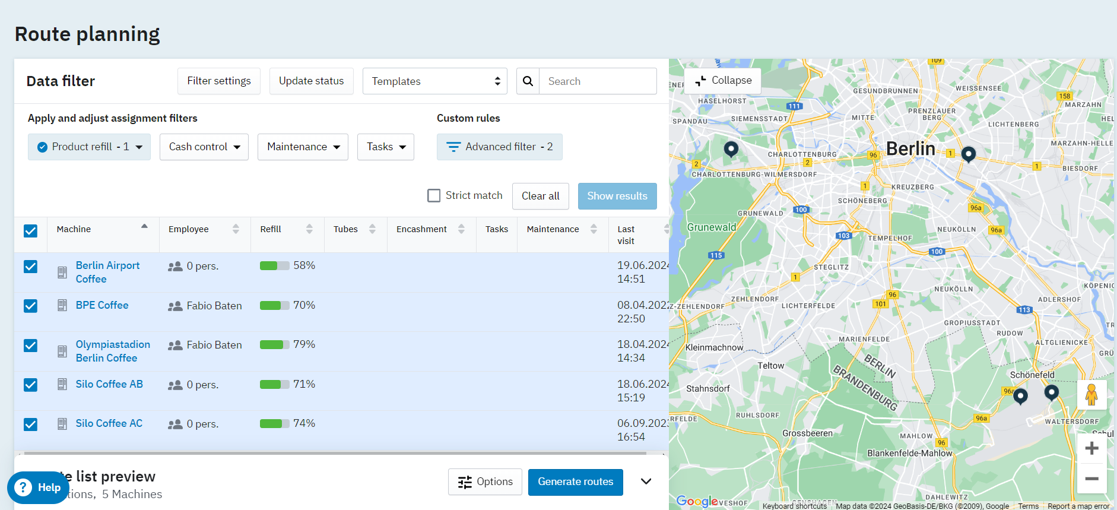Click Keyboard shortcuts on map
The width and height of the screenshot is (1117, 510).
click(795, 506)
